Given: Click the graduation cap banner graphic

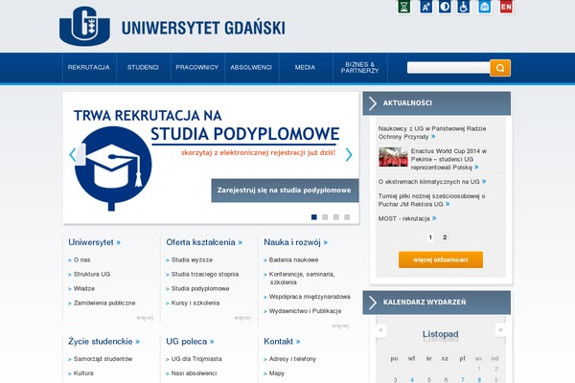Looking at the screenshot, I should pos(113,168).
